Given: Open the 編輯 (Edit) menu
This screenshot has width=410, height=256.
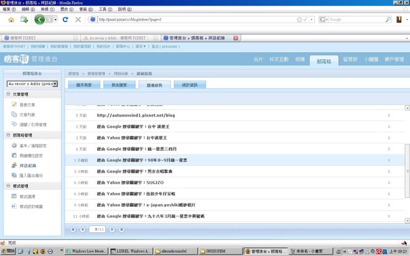Looking at the screenshot, I should point(28,10).
